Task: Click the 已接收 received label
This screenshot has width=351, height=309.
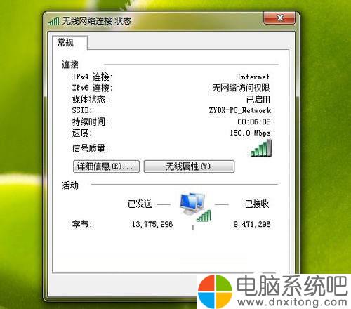Action: [257, 204]
